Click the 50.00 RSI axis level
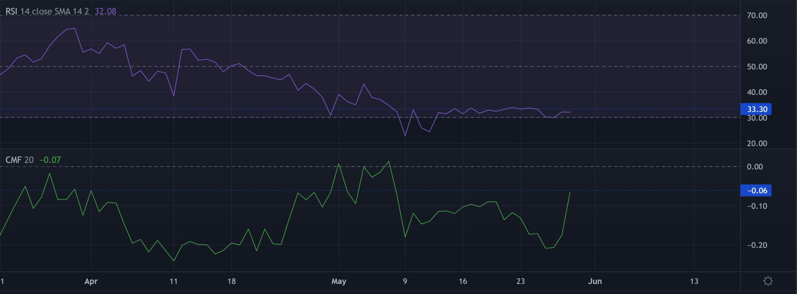Viewport: 797px width, 294px height. click(x=757, y=67)
